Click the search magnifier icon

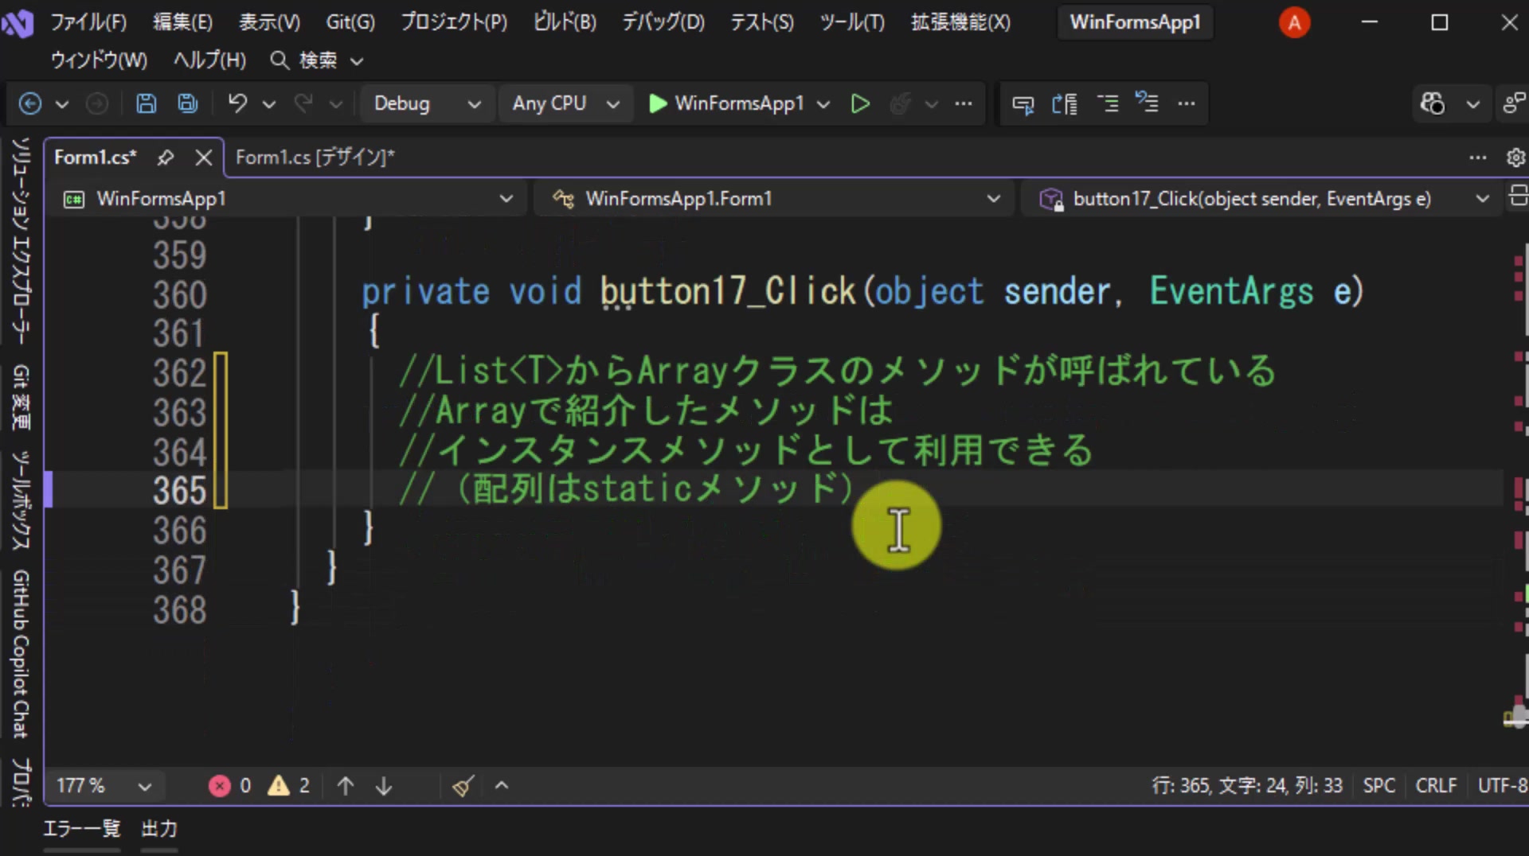[279, 60]
